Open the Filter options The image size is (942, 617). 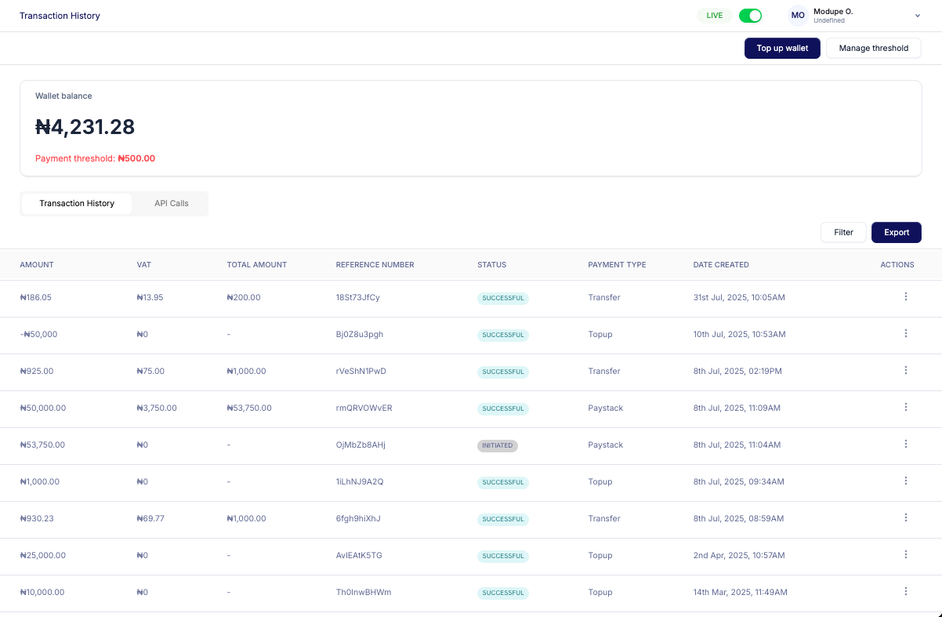[x=843, y=232]
